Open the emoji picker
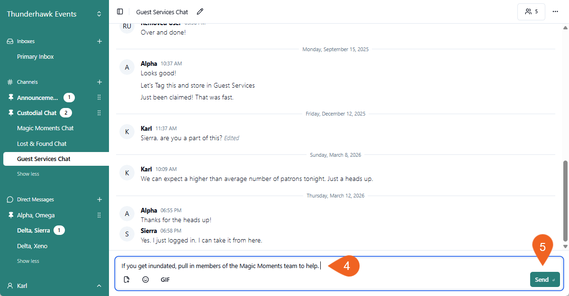The image size is (569, 296). pos(145,279)
